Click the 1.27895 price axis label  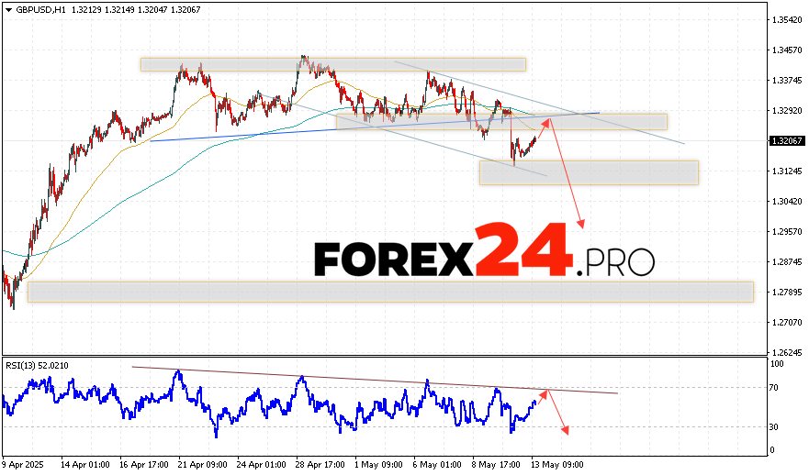786,293
